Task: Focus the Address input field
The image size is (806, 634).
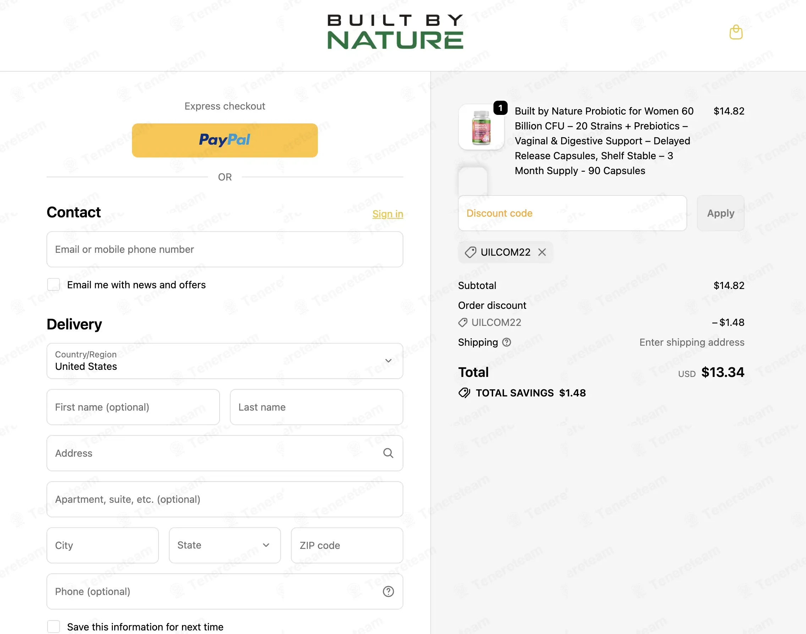Action: tap(225, 453)
